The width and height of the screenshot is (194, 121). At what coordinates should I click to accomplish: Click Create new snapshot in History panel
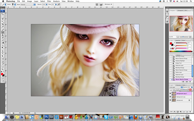[x=187, y=82]
